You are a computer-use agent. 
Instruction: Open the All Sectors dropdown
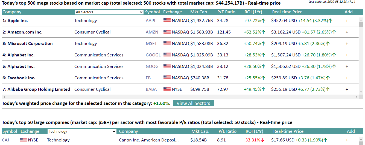point(109,12)
